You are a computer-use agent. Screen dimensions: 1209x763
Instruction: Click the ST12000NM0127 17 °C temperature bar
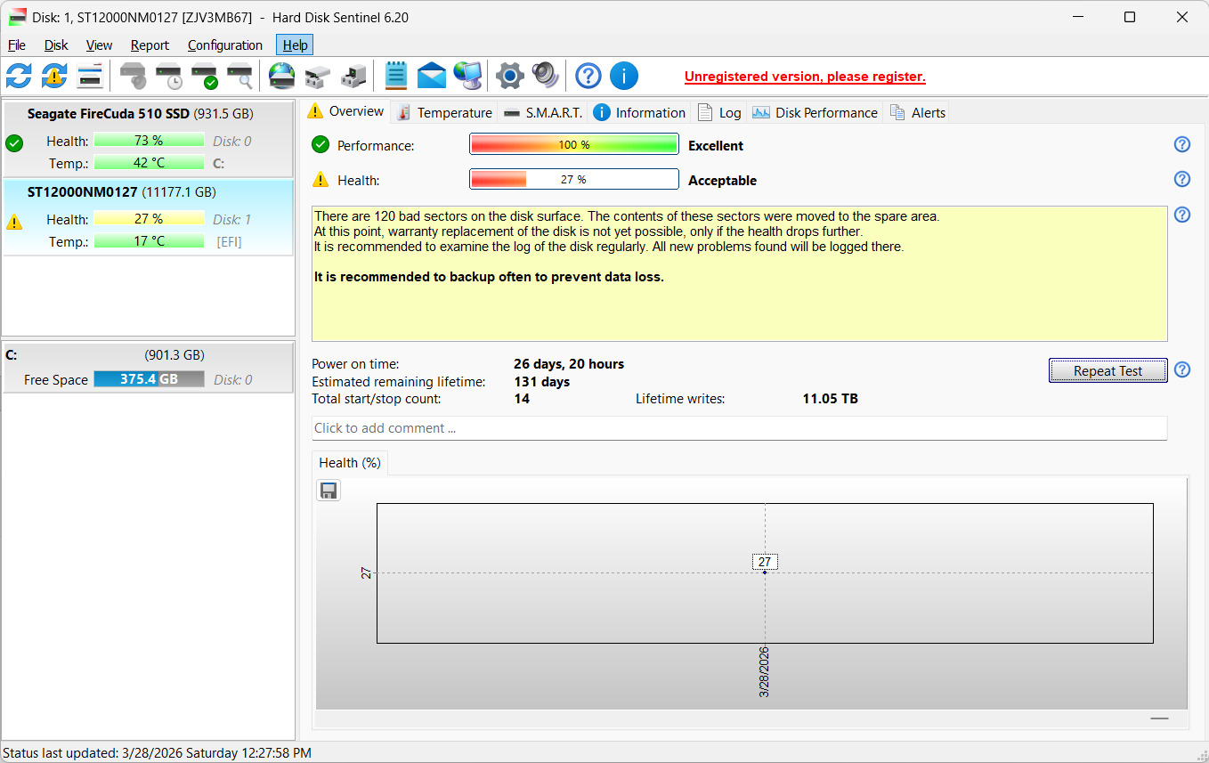pos(149,241)
